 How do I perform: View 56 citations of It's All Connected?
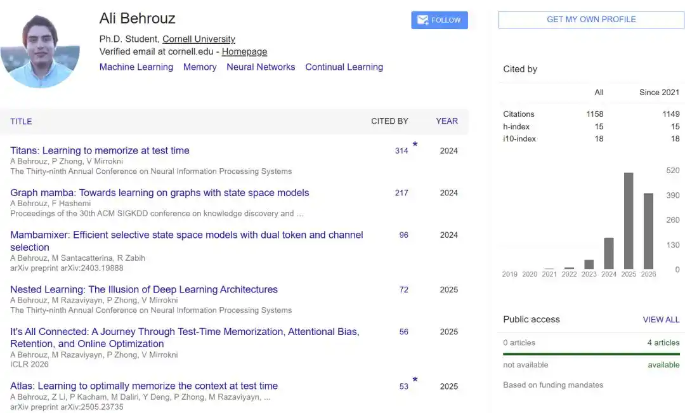pyautogui.click(x=403, y=332)
